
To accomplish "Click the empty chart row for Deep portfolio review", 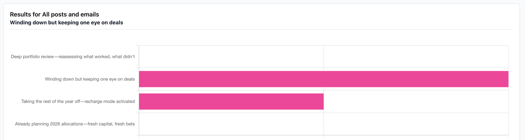I will click(323, 57).
